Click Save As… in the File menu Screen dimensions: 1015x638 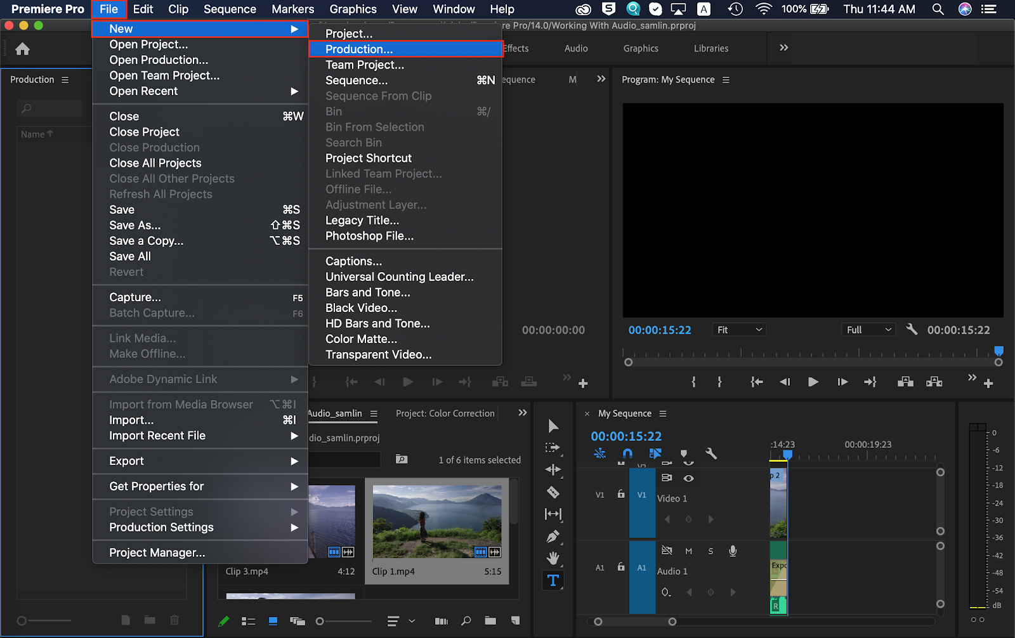coord(200,225)
